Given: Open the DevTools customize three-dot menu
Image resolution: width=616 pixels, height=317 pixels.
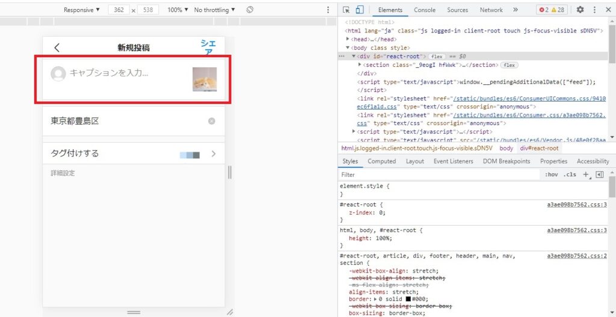Looking at the screenshot, I should (594, 10).
